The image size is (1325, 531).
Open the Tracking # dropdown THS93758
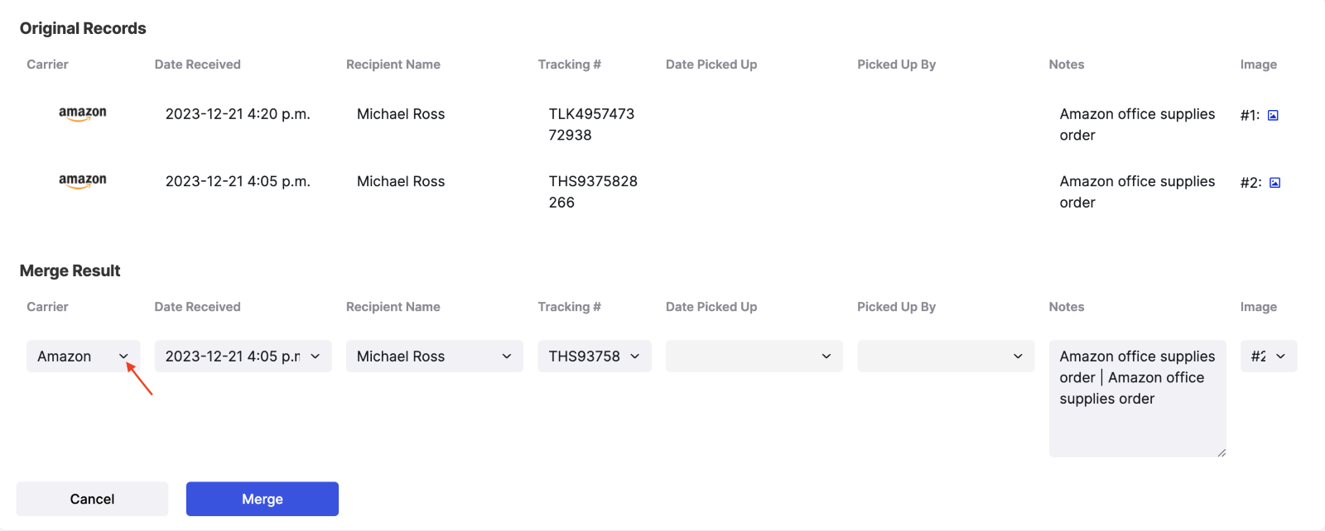click(x=595, y=356)
